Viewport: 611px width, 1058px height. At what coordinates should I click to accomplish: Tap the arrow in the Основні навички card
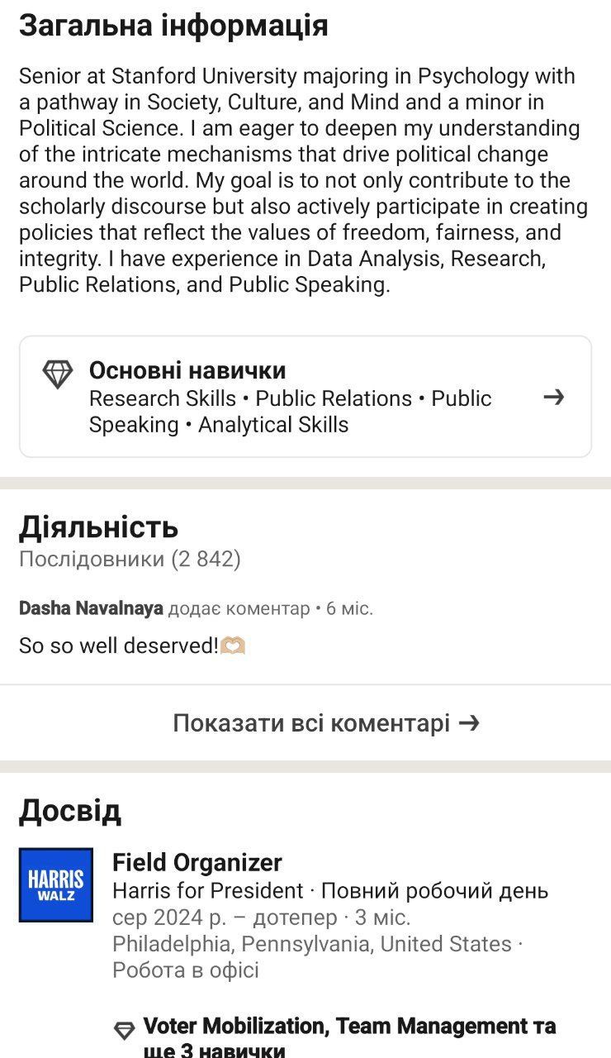(554, 398)
